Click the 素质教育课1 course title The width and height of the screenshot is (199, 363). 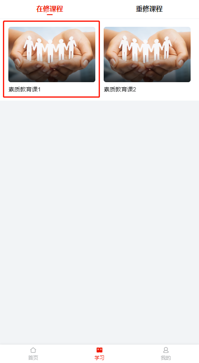(x=25, y=89)
